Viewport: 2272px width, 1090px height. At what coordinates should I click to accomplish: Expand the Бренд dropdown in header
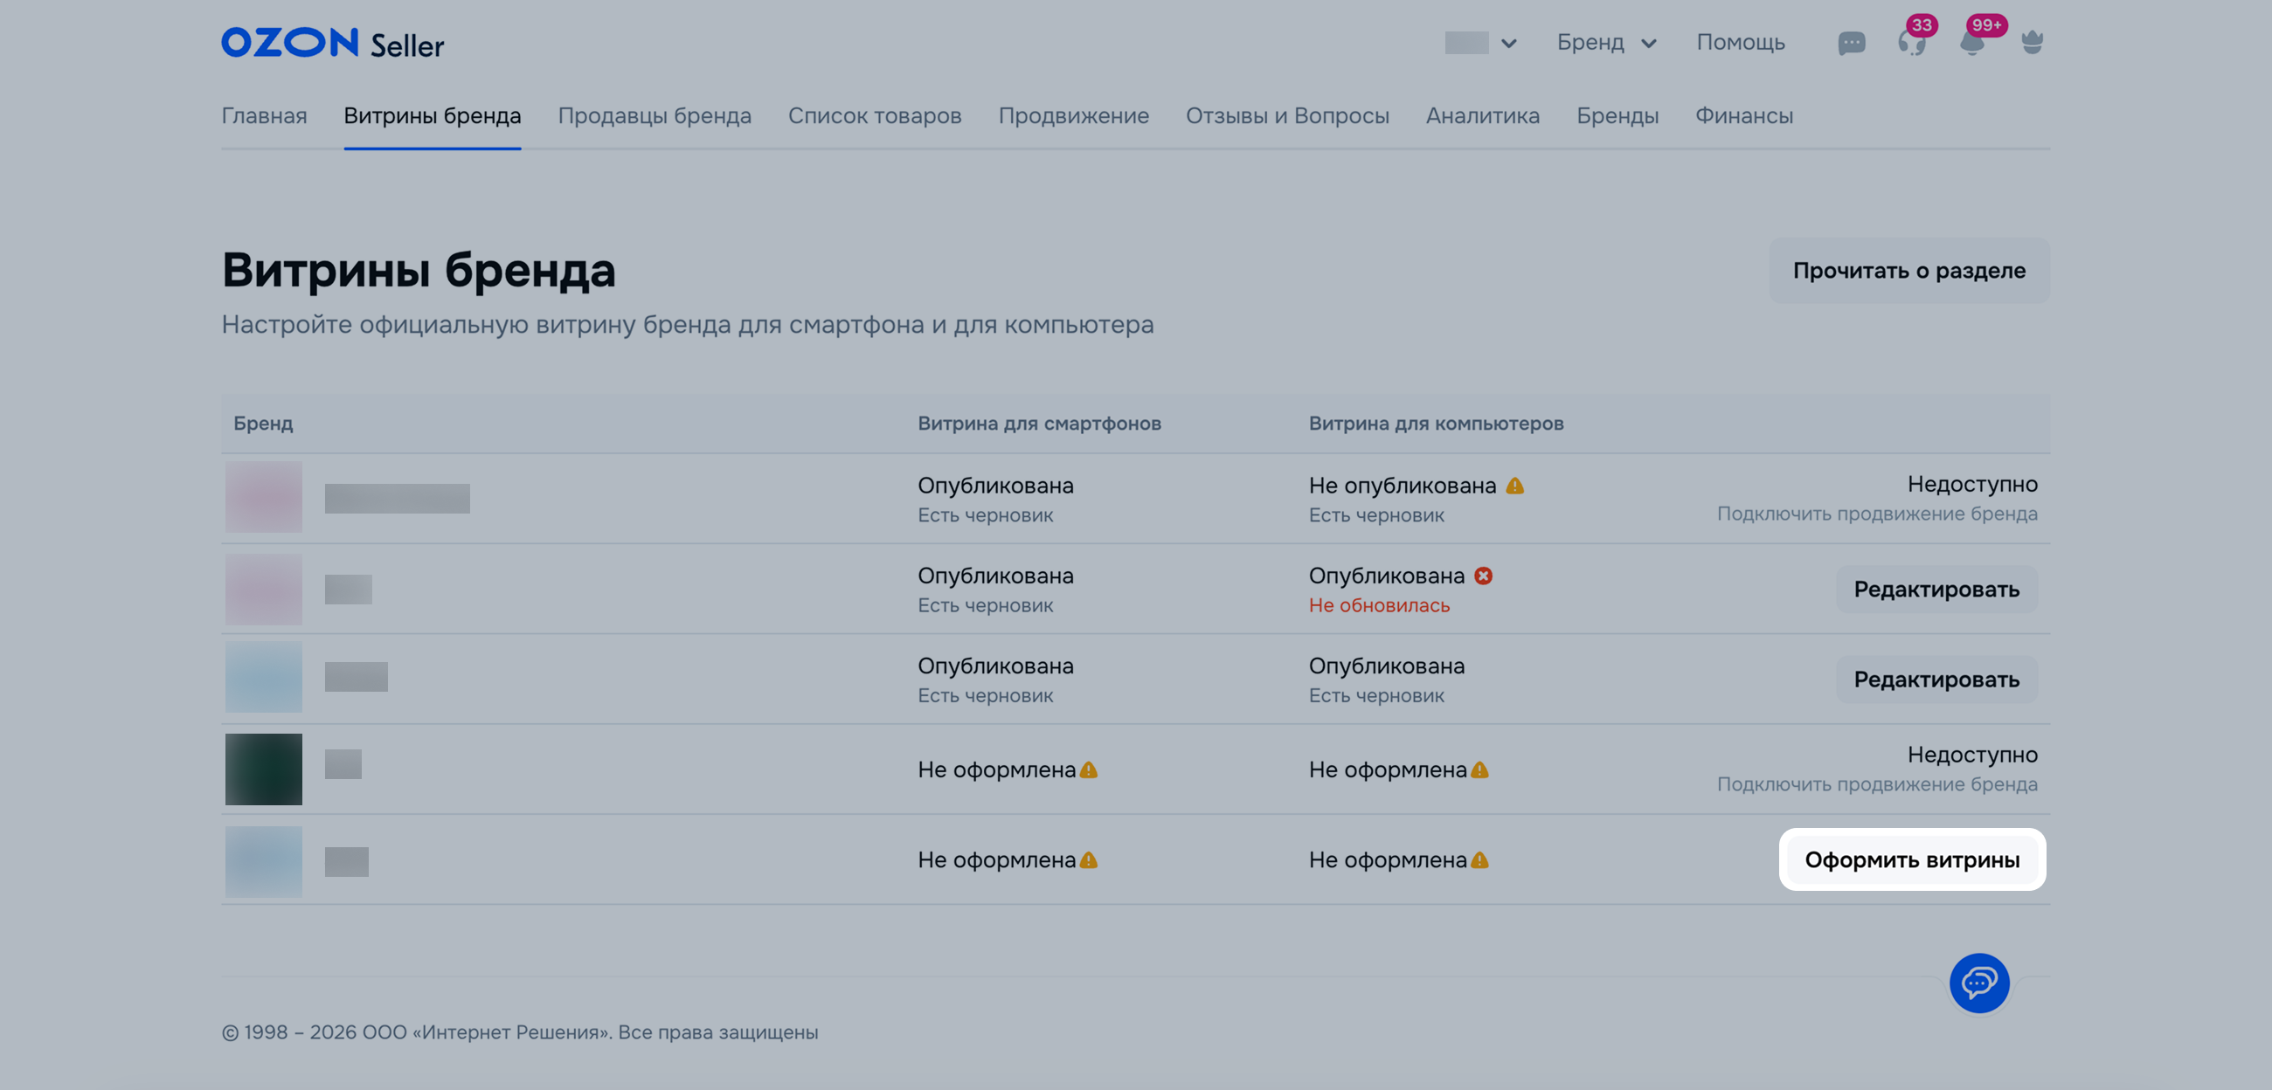[x=1606, y=42]
